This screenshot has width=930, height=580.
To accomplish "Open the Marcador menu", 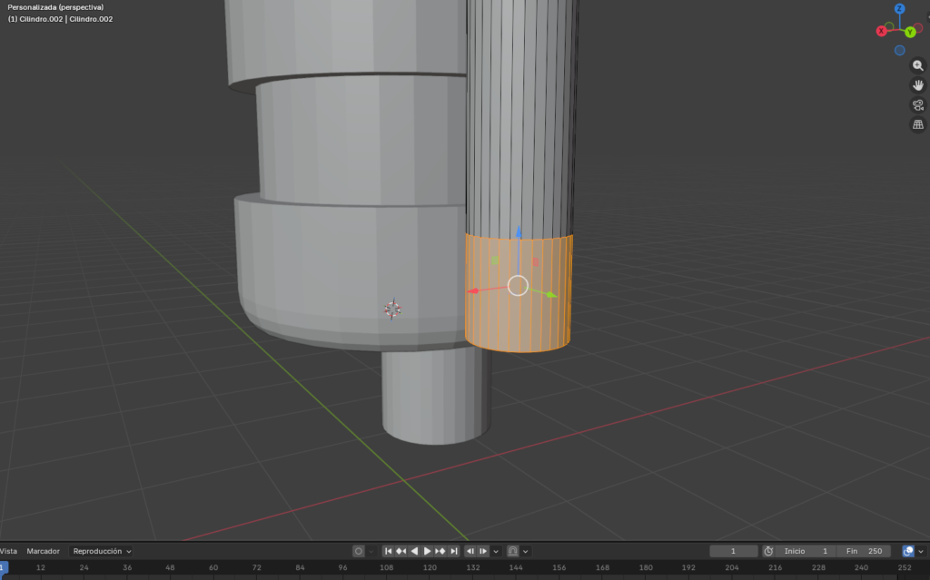I will 43,551.
